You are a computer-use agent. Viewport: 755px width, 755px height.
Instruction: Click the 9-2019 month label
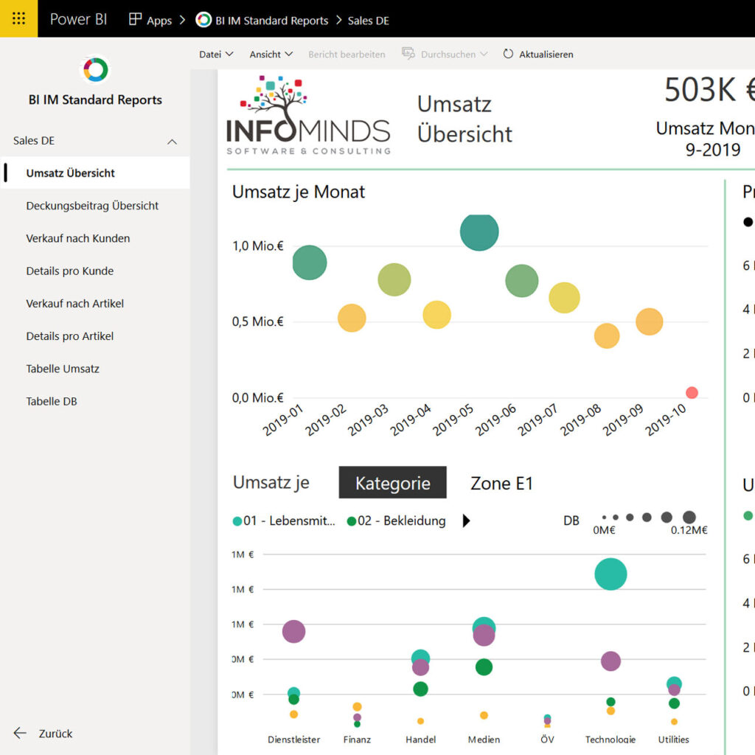point(713,150)
